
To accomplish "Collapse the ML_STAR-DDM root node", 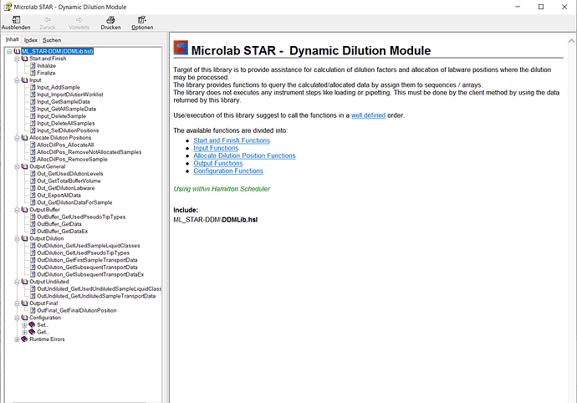I will (9, 52).
